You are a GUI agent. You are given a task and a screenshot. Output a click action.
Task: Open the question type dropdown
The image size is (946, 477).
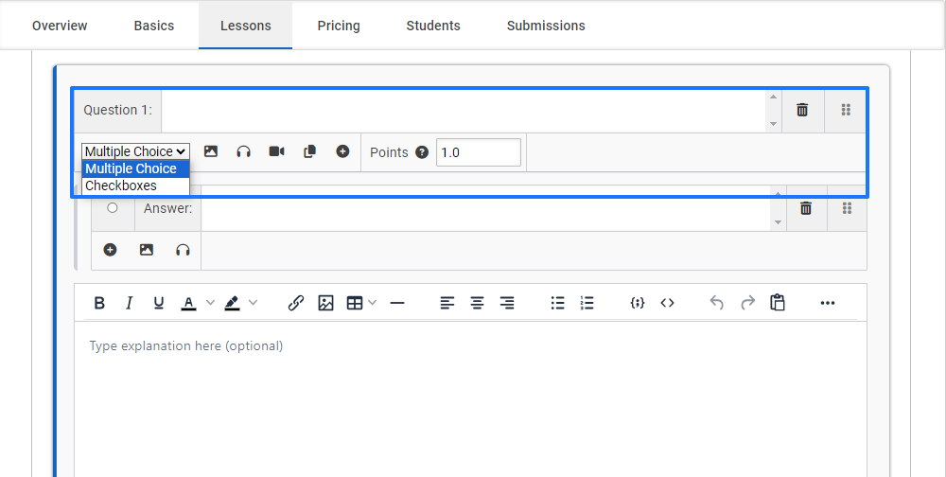(x=135, y=151)
